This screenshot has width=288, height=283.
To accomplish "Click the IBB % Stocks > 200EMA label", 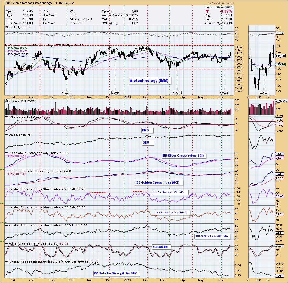I will click(212, 236).
